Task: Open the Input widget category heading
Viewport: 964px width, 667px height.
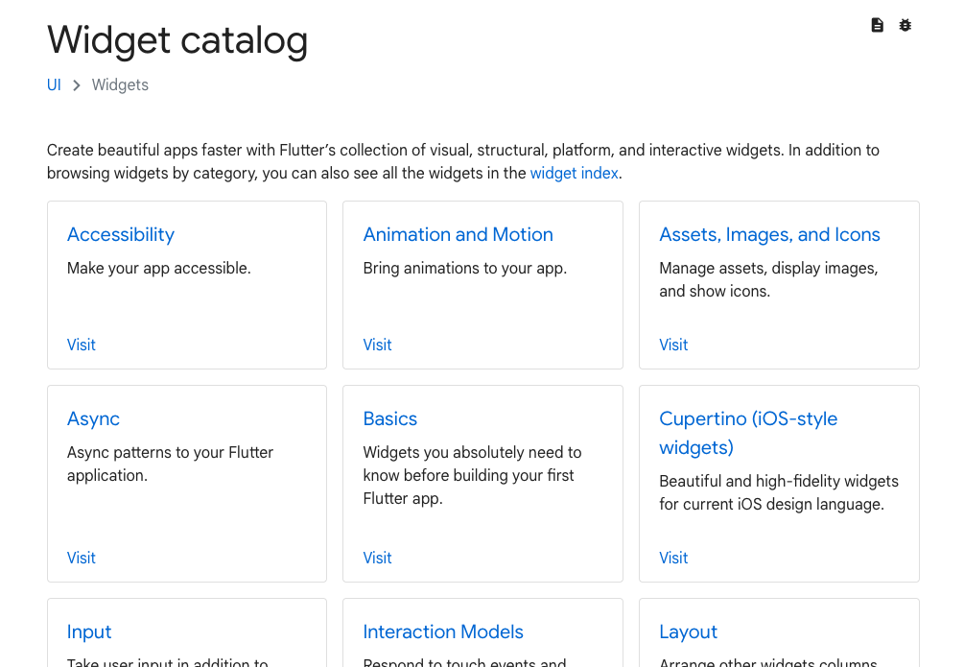Action: click(89, 631)
